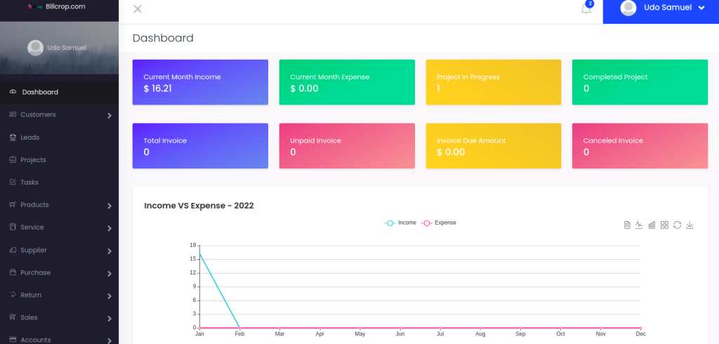Viewport: 719px width, 344px height.
Task: Click the January income data point
Action: tap(200, 253)
